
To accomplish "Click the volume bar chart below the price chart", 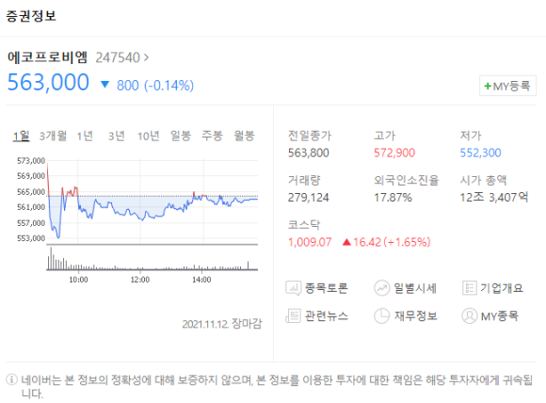I will click(153, 258).
